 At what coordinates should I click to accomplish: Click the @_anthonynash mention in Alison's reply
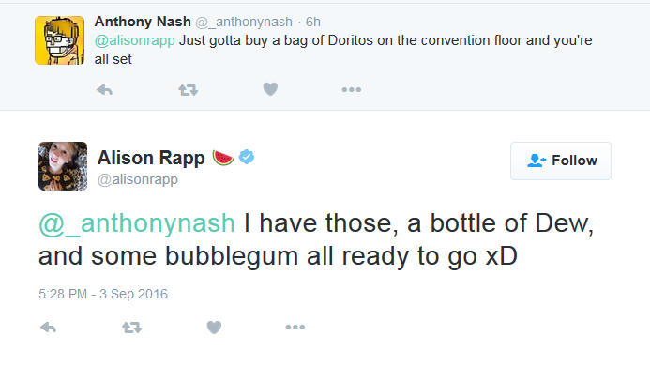(x=137, y=223)
